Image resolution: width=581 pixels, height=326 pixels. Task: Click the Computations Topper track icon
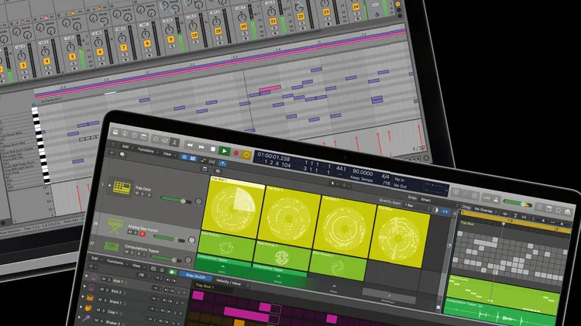111,245
